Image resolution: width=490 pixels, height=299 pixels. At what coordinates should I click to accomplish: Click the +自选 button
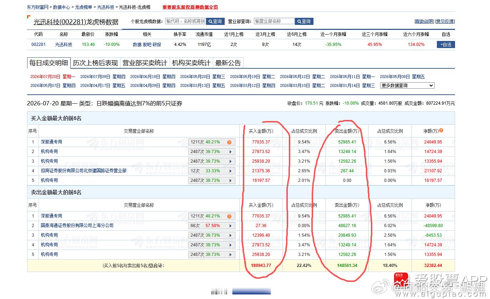pos(446,44)
